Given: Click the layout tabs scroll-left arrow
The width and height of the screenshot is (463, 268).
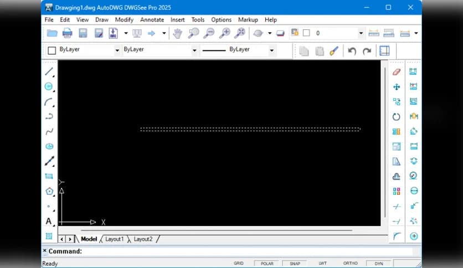Looking at the screenshot, I should click(x=61, y=239).
